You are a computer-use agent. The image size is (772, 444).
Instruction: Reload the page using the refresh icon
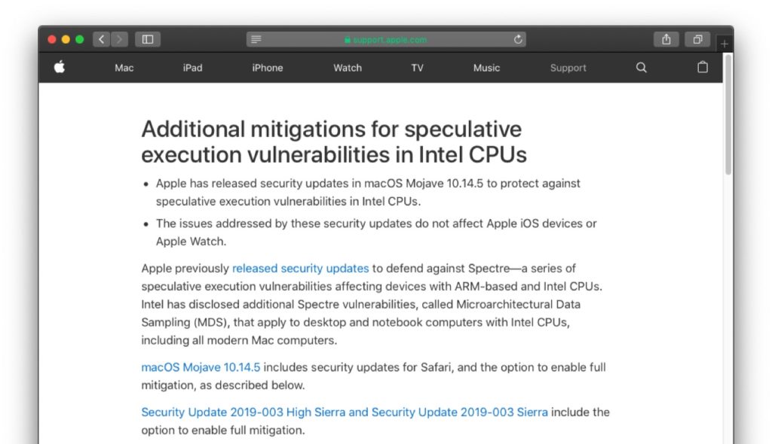click(x=518, y=39)
